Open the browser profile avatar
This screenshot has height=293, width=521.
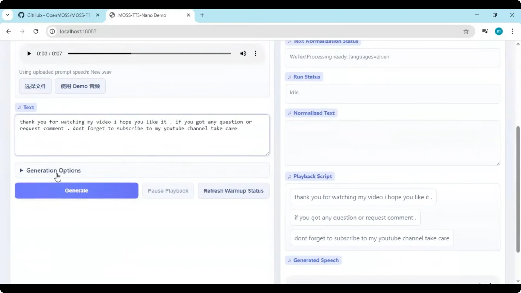click(x=499, y=31)
